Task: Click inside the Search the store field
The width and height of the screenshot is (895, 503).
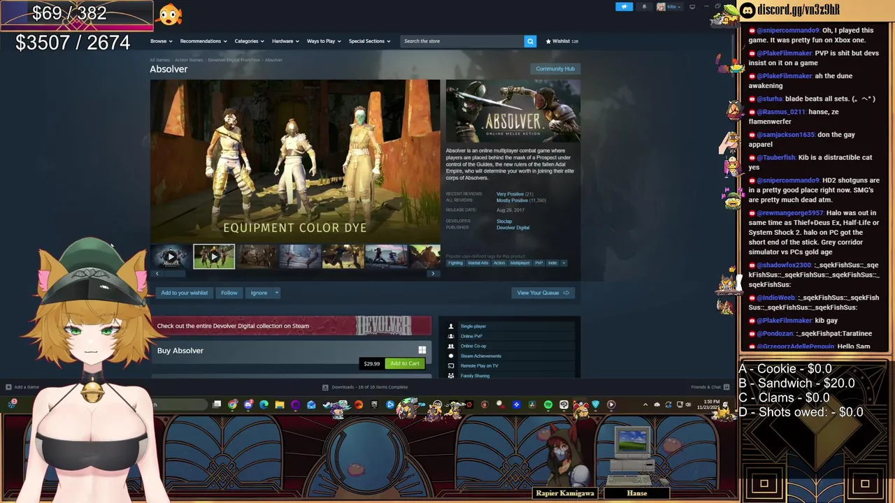Action: pos(462,41)
